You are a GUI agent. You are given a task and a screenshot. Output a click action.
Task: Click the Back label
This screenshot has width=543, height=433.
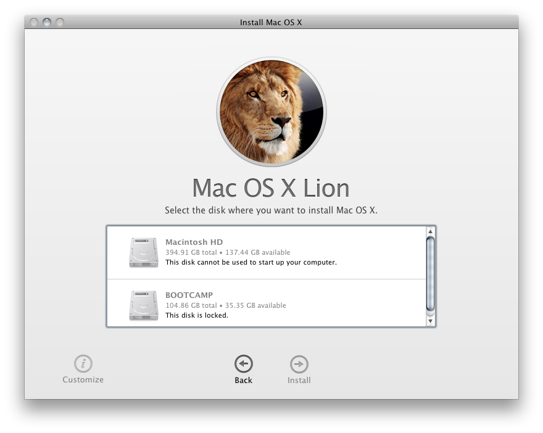pyautogui.click(x=244, y=380)
